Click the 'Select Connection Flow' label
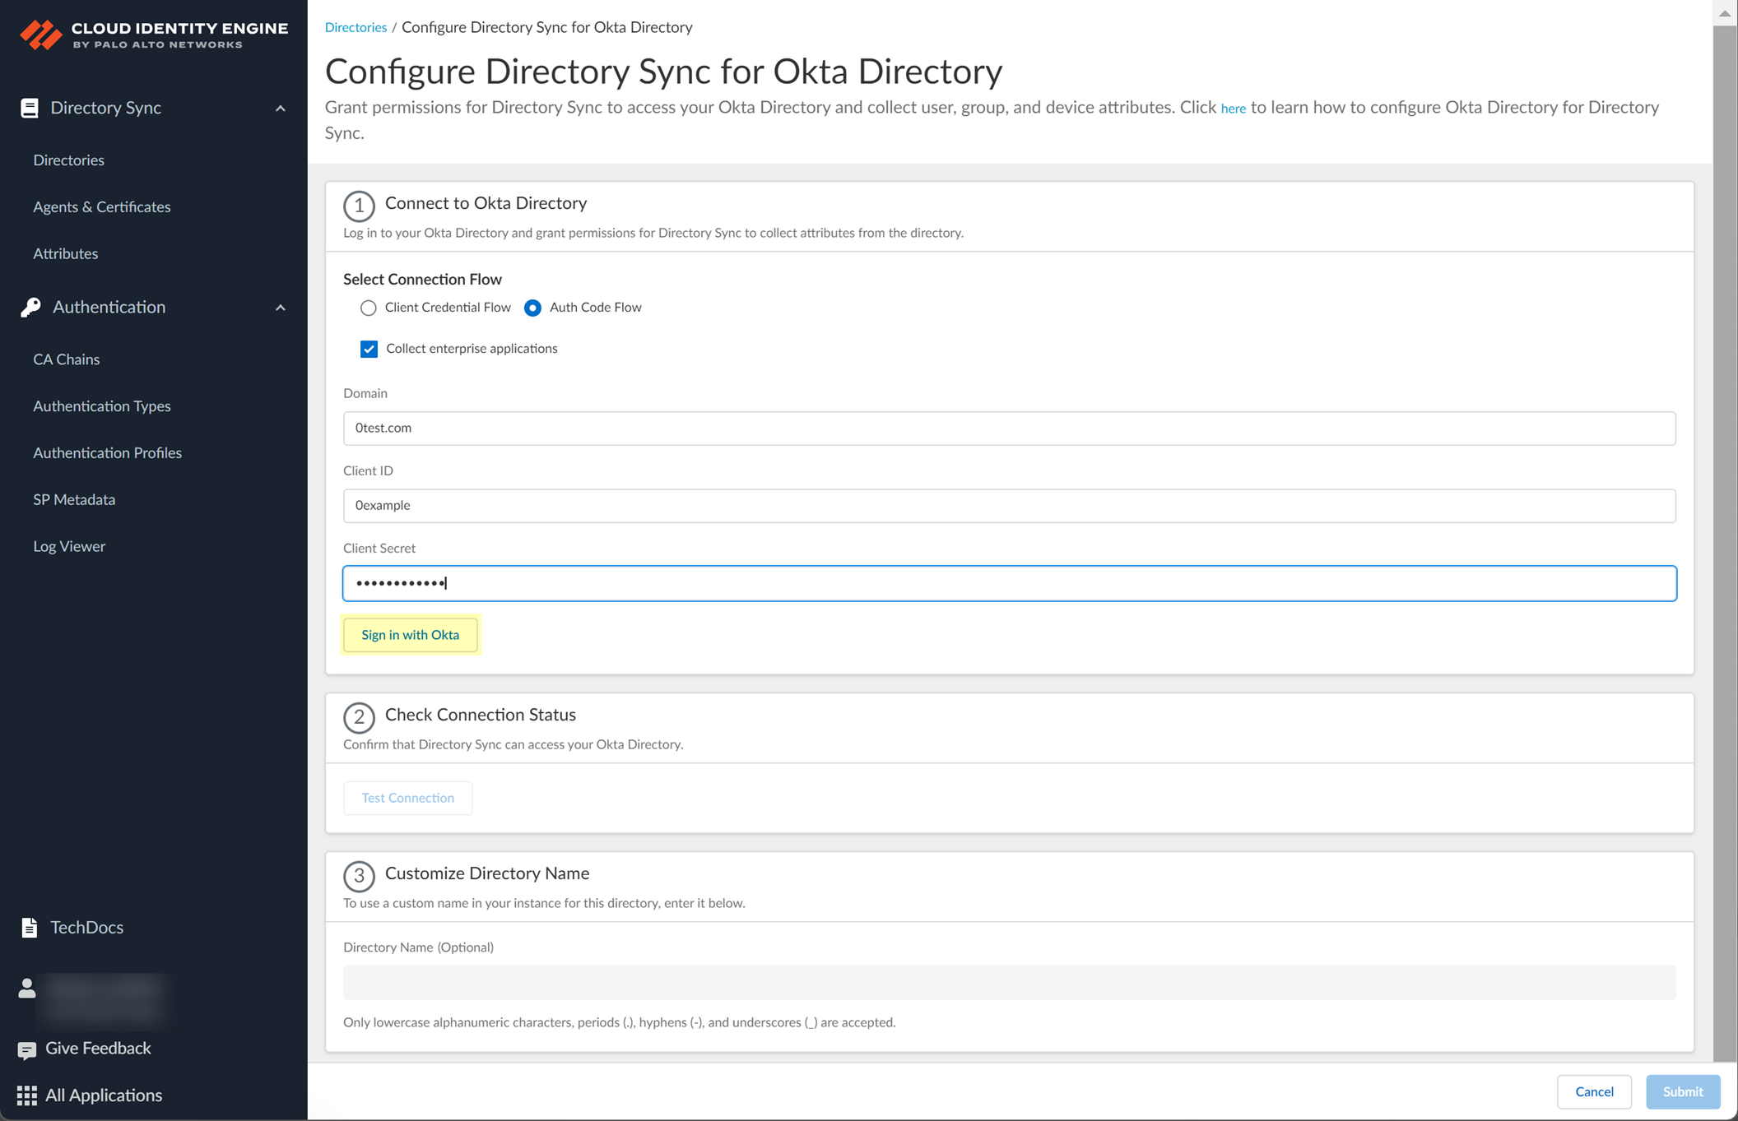This screenshot has height=1121, width=1738. pos(422,280)
